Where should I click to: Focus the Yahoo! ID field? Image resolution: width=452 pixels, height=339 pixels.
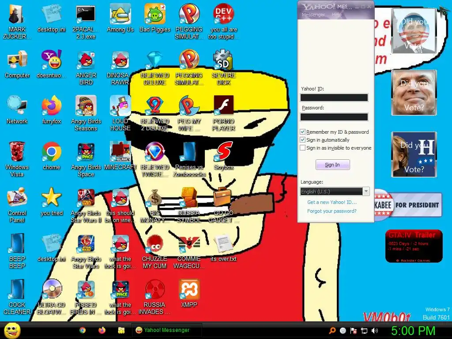[x=334, y=98]
